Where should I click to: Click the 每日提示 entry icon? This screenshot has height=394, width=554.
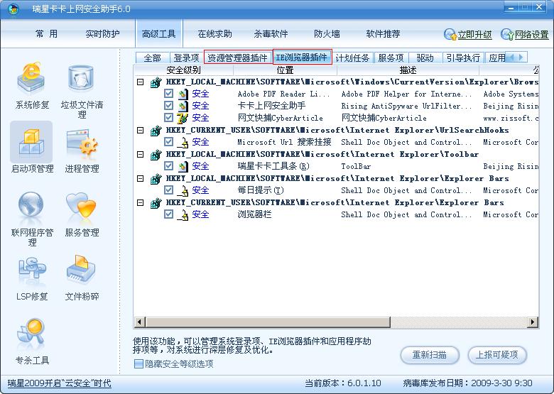pyautogui.click(x=183, y=190)
